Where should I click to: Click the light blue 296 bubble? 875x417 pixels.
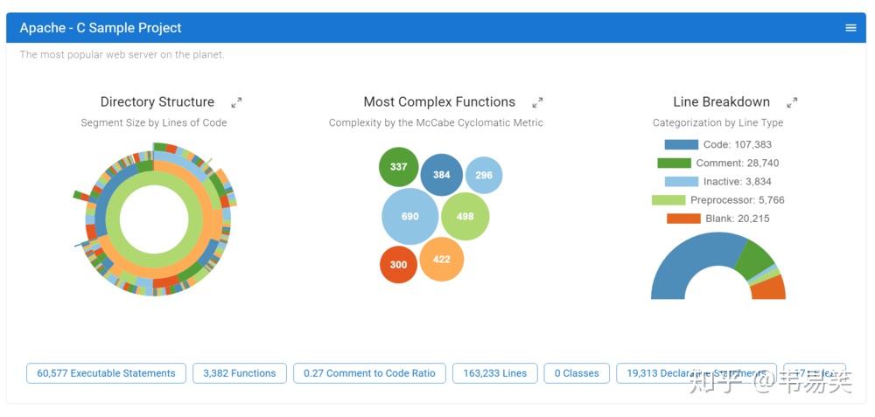(x=483, y=175)
